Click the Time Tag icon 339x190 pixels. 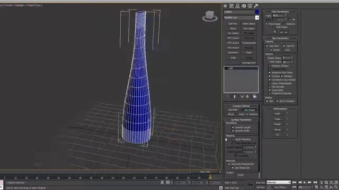click(220, 188)
